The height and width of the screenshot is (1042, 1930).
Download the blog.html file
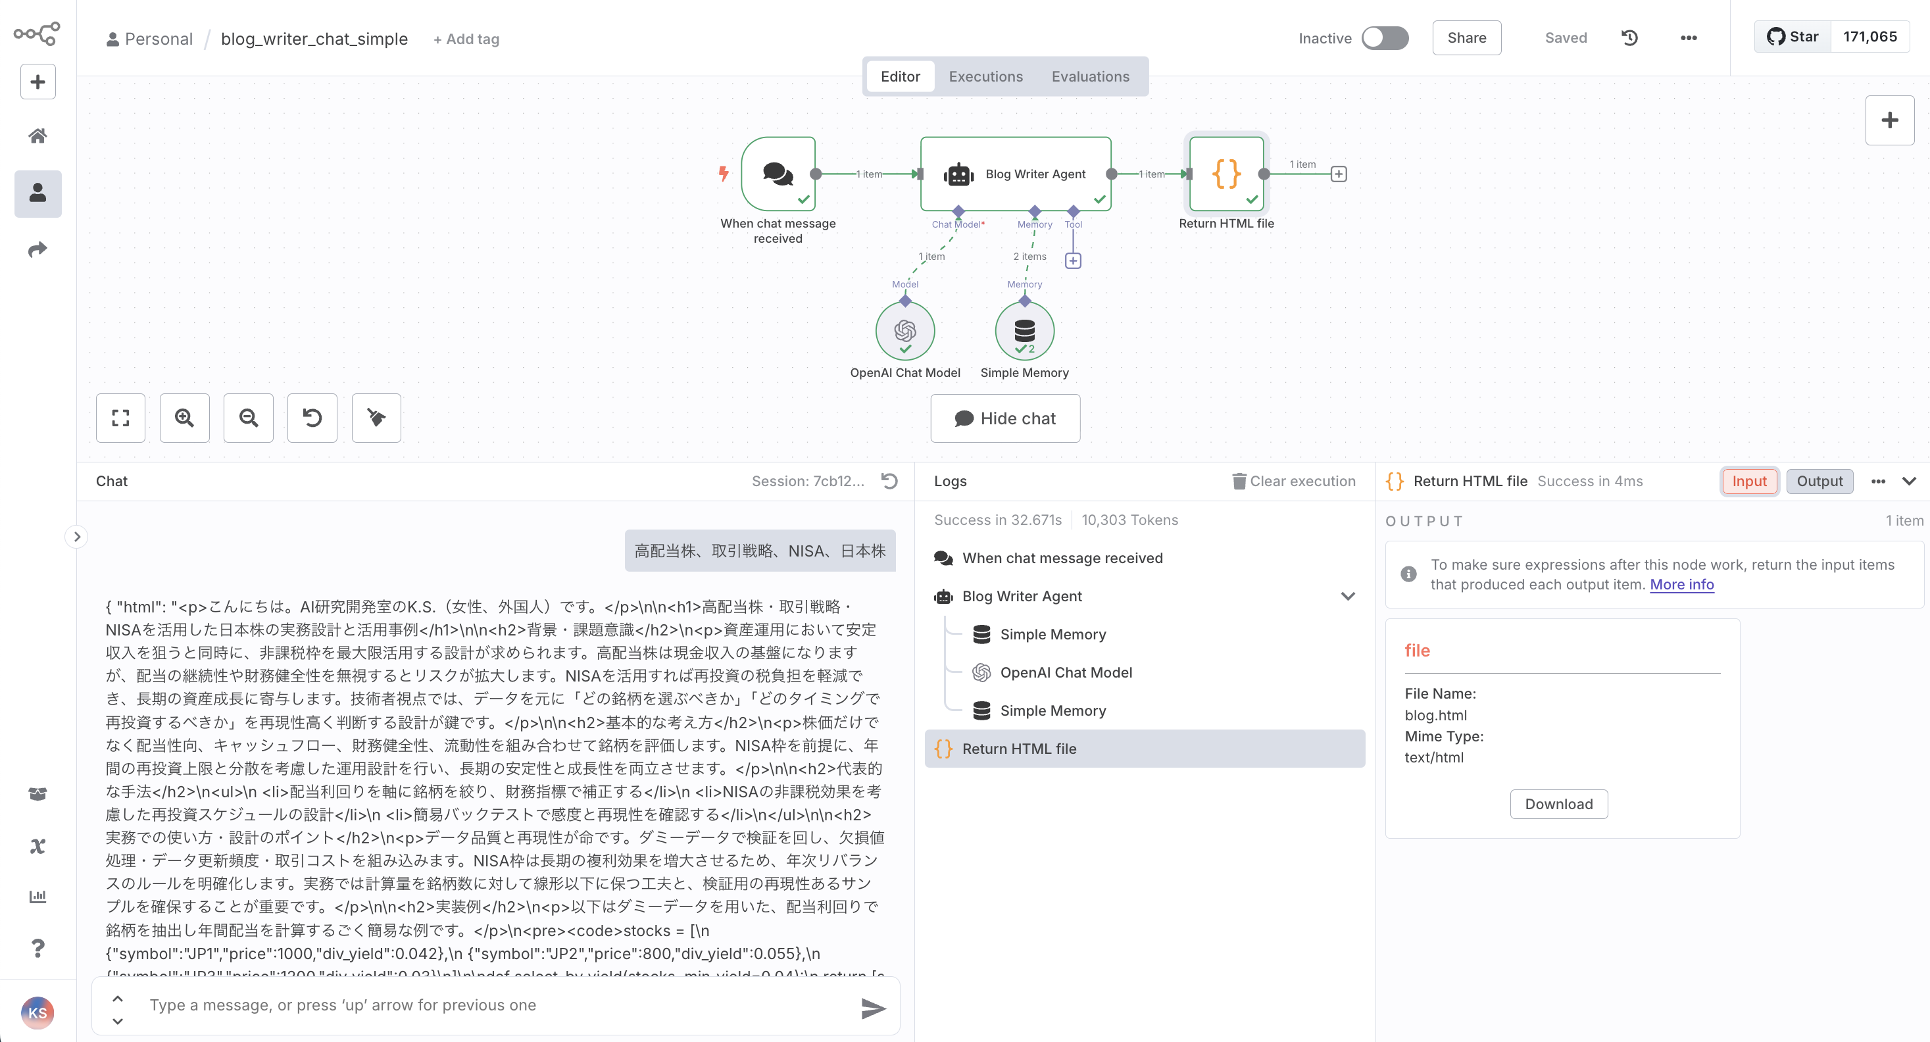click(x=1558, y=804)
